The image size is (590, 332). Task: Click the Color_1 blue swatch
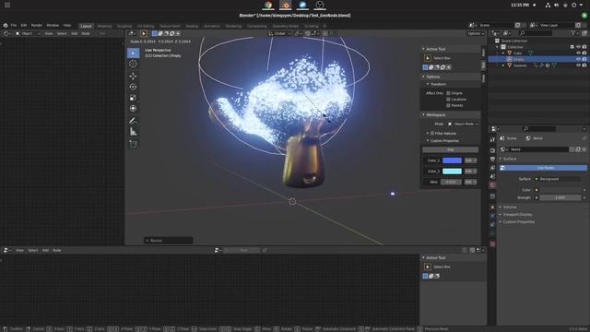(452, 160)
